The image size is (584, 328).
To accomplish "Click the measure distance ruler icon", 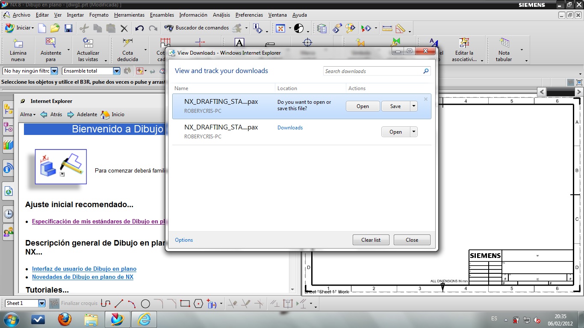I will click(x=387, y=28).
